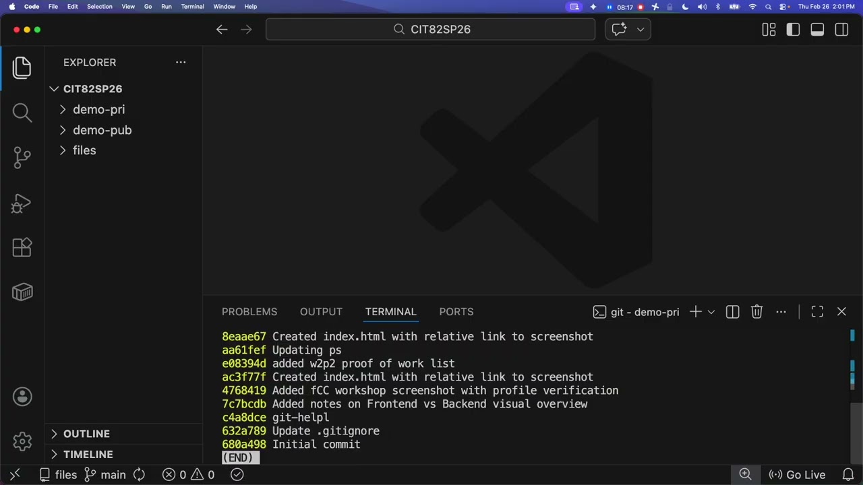The height and width of the screenshot is (485, 863).
Task: Switch to the PROBLEMS tab
Action: (249, 312)
